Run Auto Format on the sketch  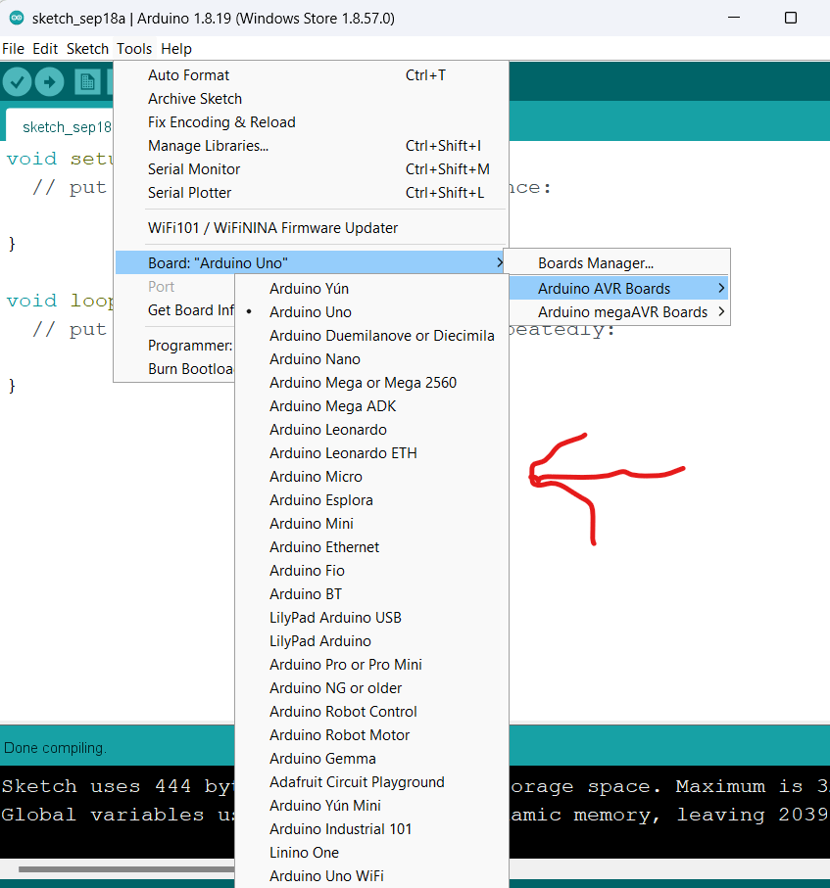[187, 74]
